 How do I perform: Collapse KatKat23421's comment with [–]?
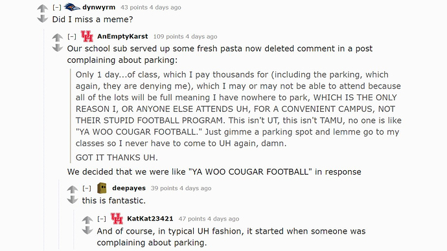(102, 219)
